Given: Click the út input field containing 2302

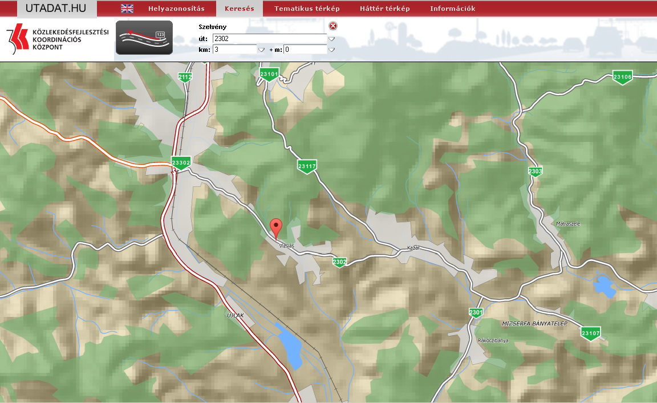Looking at the screenshot, I should coord(269,38).
